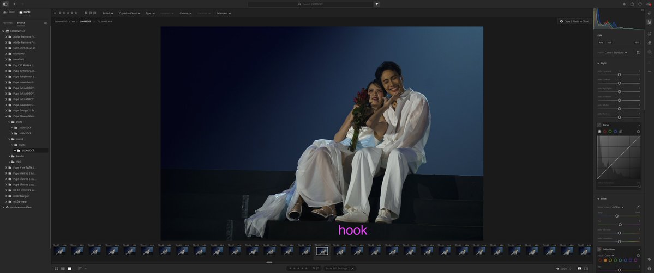This screenshot has height=273, width=654.
Task: Collapse the Extreme SSD tree node
Action: tap(3, 31)
